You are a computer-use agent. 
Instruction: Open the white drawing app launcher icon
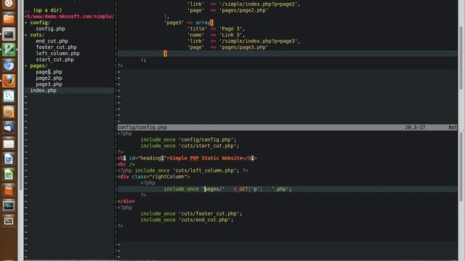point(9,96)
